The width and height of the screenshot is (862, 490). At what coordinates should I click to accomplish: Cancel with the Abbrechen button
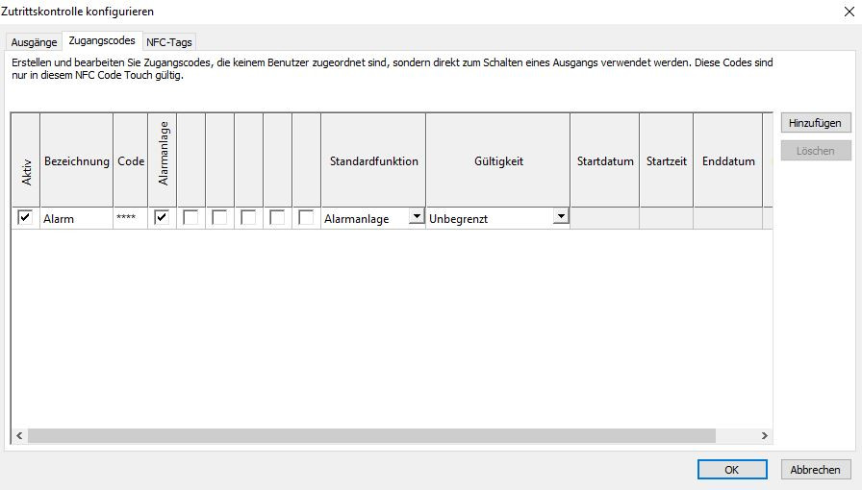tap(815, 470)
